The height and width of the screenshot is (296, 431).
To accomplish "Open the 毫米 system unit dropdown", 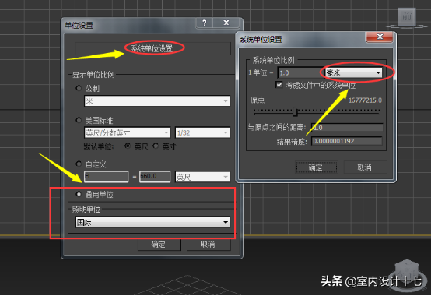I will click(353, 72).
